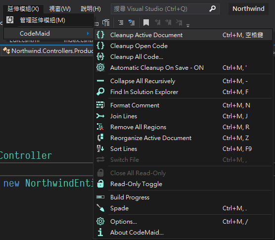Toggle Automatic Cleanup On Save - ON
The width and height of the screenshot is (275, 240).
pos(183,67)
